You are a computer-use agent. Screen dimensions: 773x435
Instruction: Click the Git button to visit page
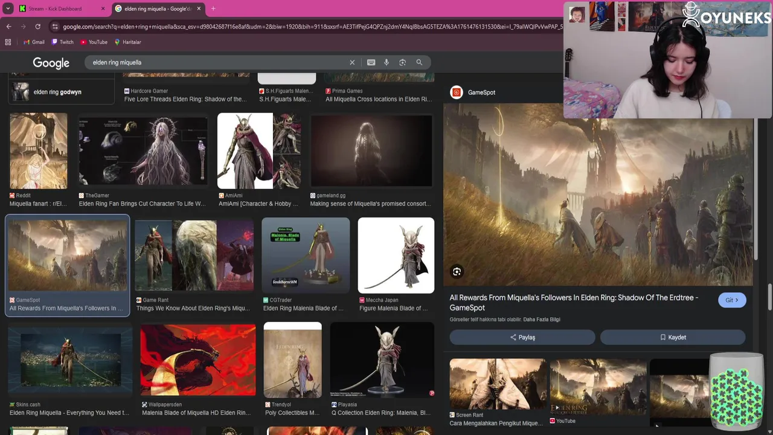(x=732, y=300)
